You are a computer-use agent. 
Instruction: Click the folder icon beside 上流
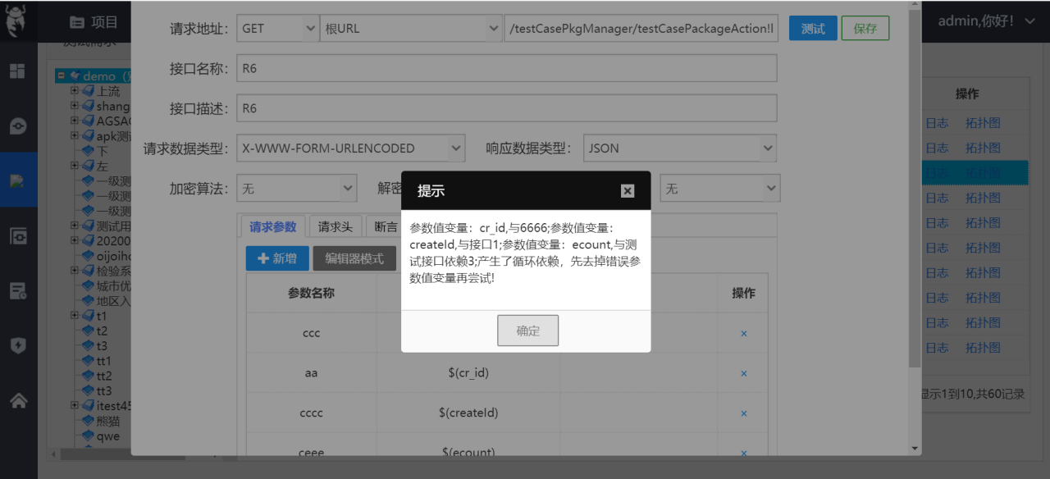[x=89, y=91]
